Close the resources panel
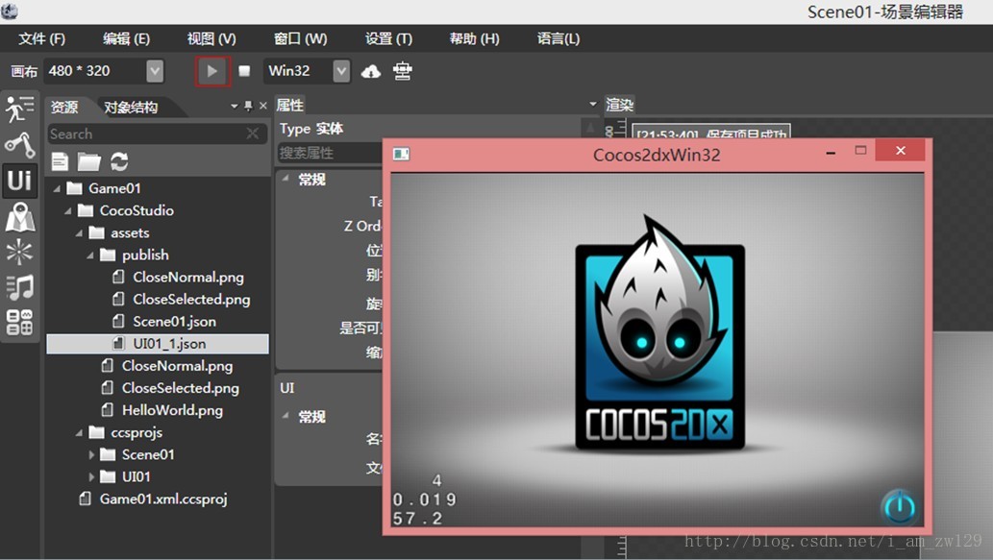993x560 pixels. pyautogui.click(x=262, y=106)
